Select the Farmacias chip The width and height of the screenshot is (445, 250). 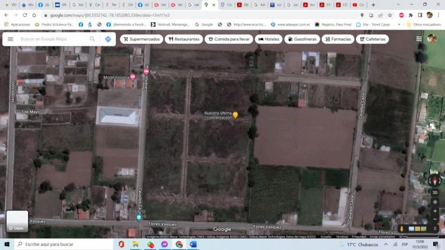[x=338, y=39]
